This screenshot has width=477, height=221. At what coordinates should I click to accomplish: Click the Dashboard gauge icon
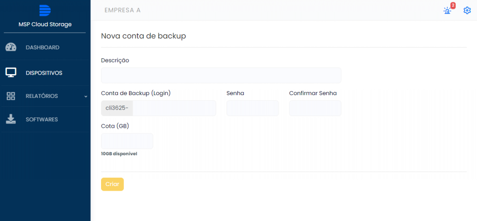11,47
